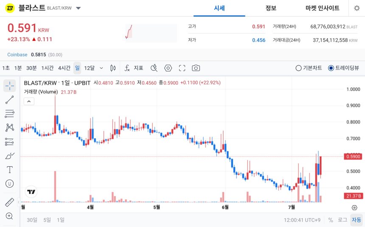Open the 마켓 인사이트 tab

point(323,8)
